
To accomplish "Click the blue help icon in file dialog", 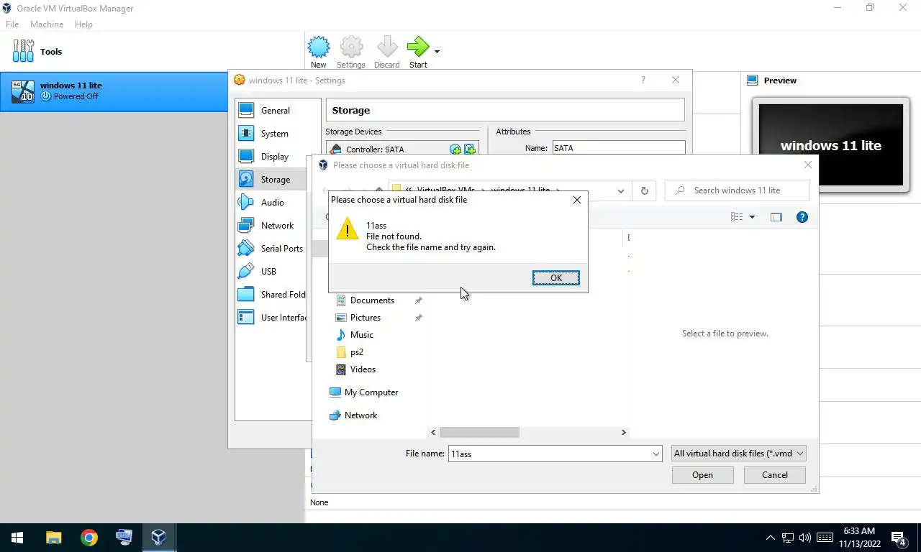I will (802, 217).
